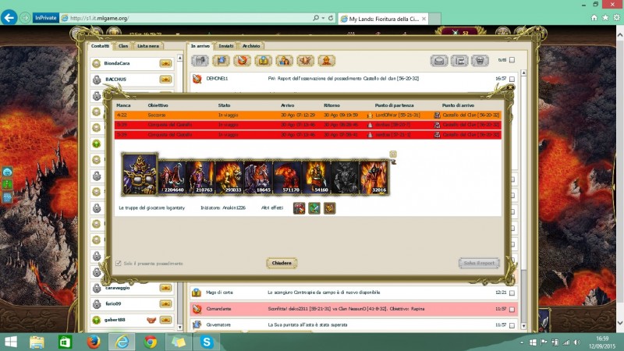This screenshot has width=624, height=351.
Task: Select the first 'Altri effetti' effect icon
Action: coord(299,207)
